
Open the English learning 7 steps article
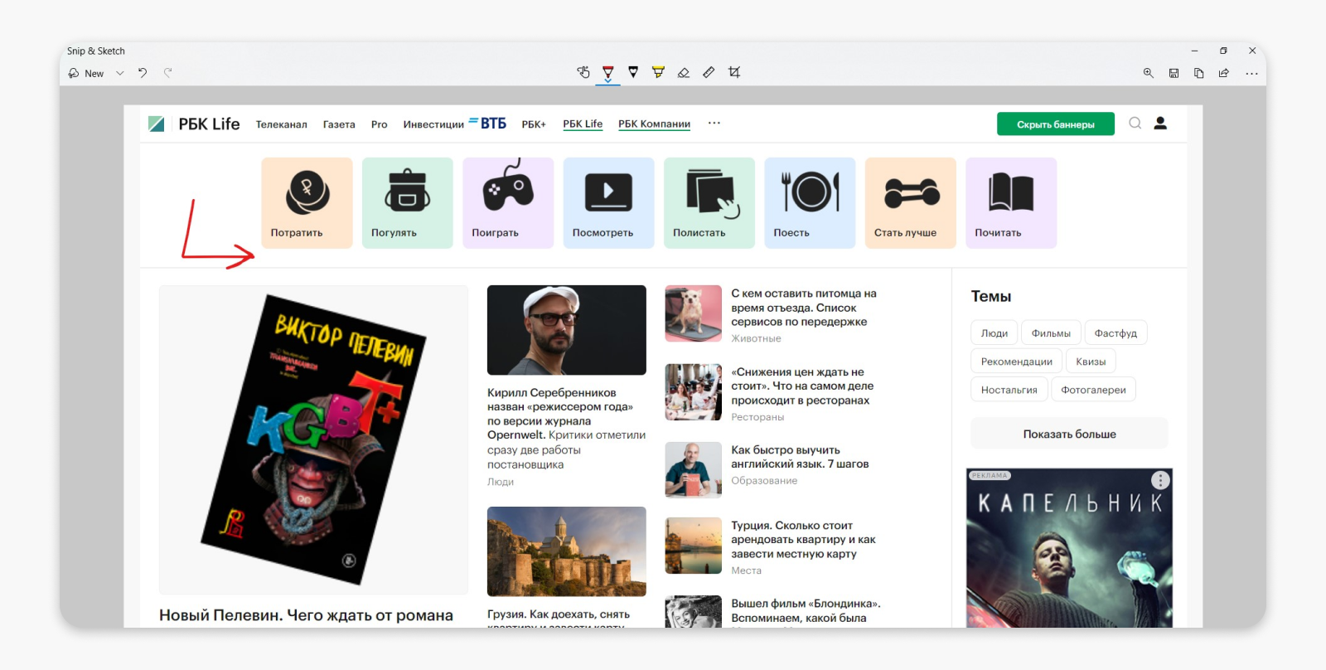click(800, 457)
